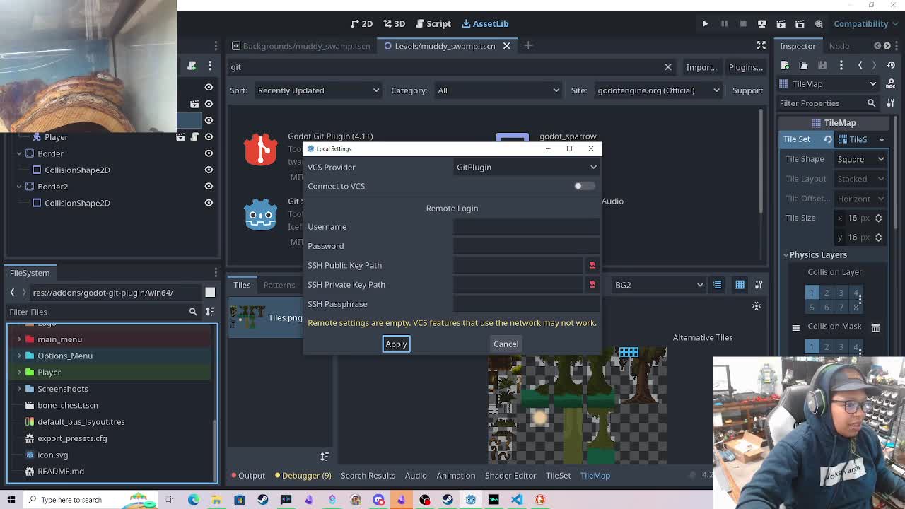Browse for SSH Public Key Path file
The height and width of the screenshot is (509, 905).
(592, 265)
